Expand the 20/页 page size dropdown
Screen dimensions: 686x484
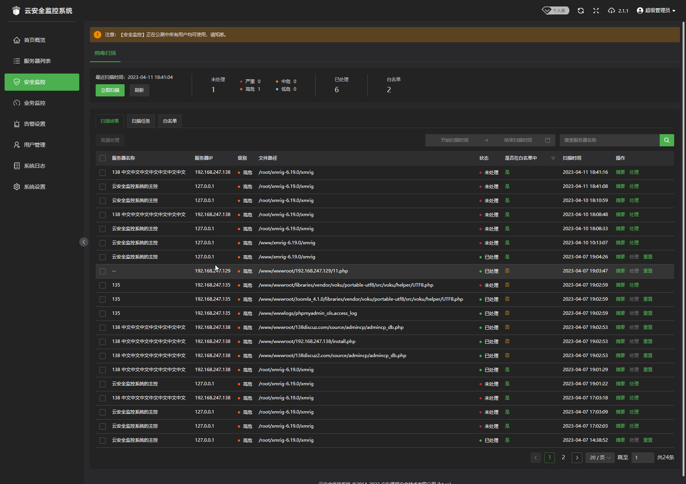[600, 458]
